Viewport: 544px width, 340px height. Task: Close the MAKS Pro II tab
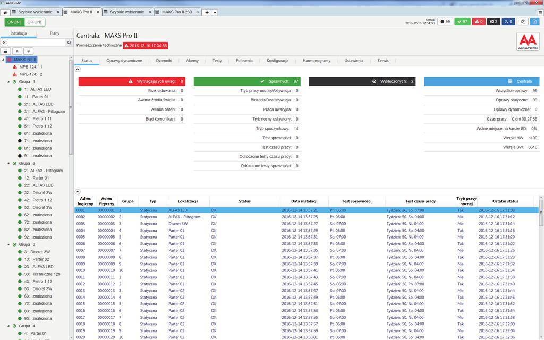click(98, 12)
